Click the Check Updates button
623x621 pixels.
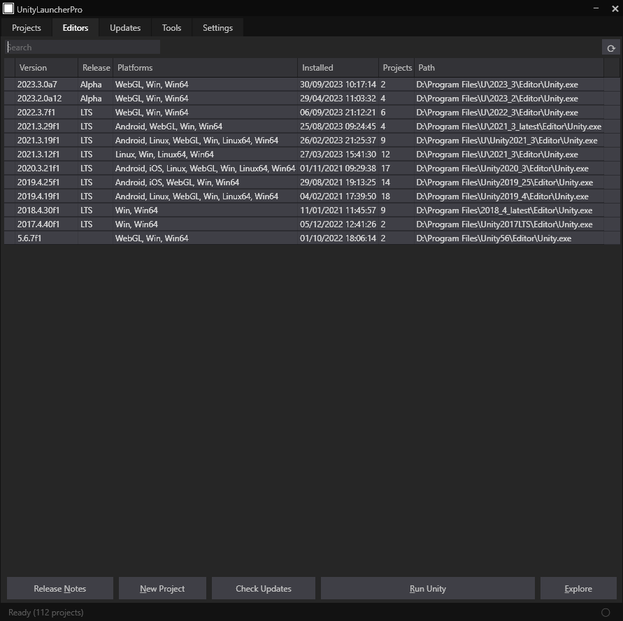pyautogui.click(x=264, y=588)
